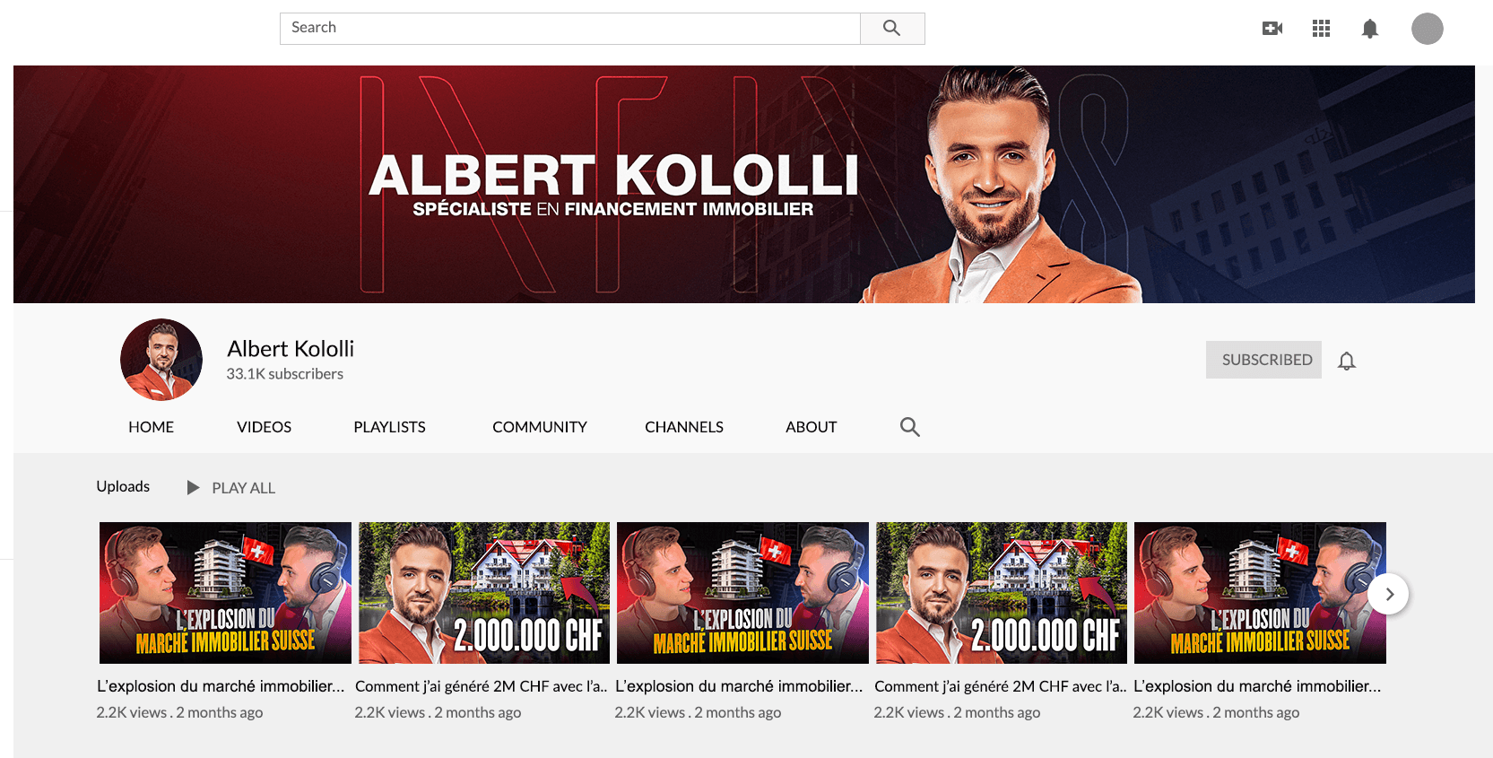1493x758 pixels.
Task: Start playback with the Play All triangle icon
Action: tap(193, 487)
